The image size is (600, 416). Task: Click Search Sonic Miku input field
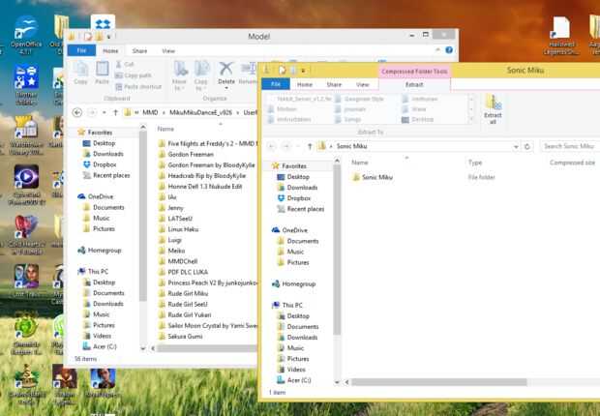pos(569,146)
